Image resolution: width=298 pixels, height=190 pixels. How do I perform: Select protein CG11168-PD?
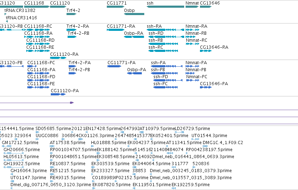[x=41, y=77]
